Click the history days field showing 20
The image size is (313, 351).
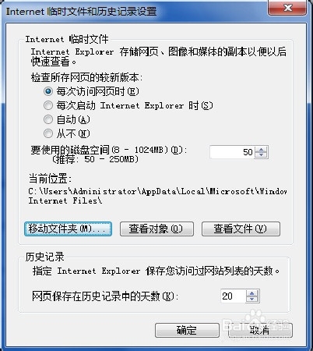[x=233, y=296]
